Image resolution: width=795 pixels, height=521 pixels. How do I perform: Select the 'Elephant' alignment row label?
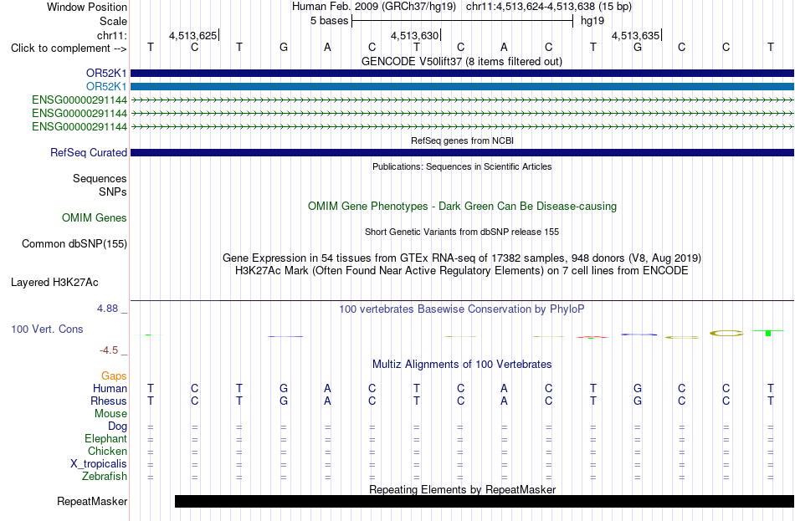pos(105,439)
